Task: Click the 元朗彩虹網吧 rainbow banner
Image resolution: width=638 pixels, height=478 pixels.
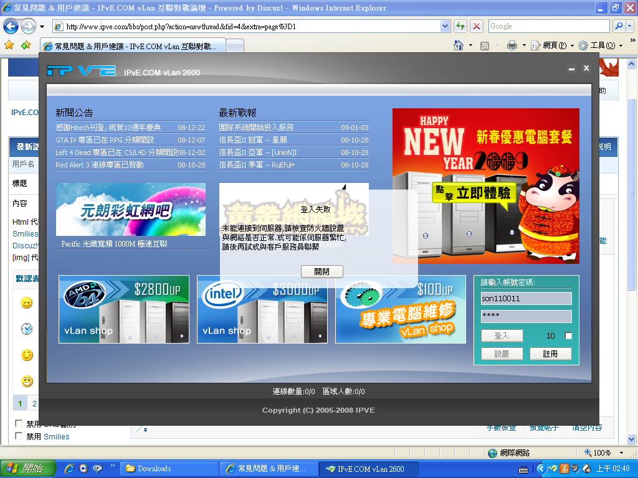Action: pos(131,209)
